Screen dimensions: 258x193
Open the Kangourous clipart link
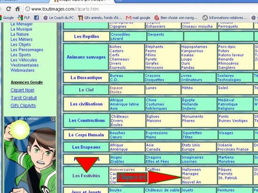coord(192,51)
